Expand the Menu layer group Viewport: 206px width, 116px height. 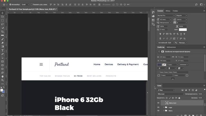164,111
